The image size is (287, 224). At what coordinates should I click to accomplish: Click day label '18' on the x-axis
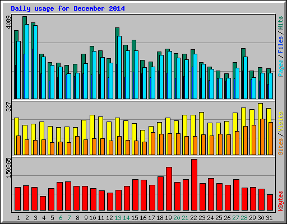160,218
